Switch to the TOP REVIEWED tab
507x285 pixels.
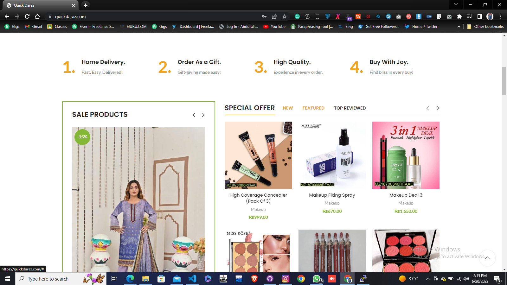(x=350, y=108)
